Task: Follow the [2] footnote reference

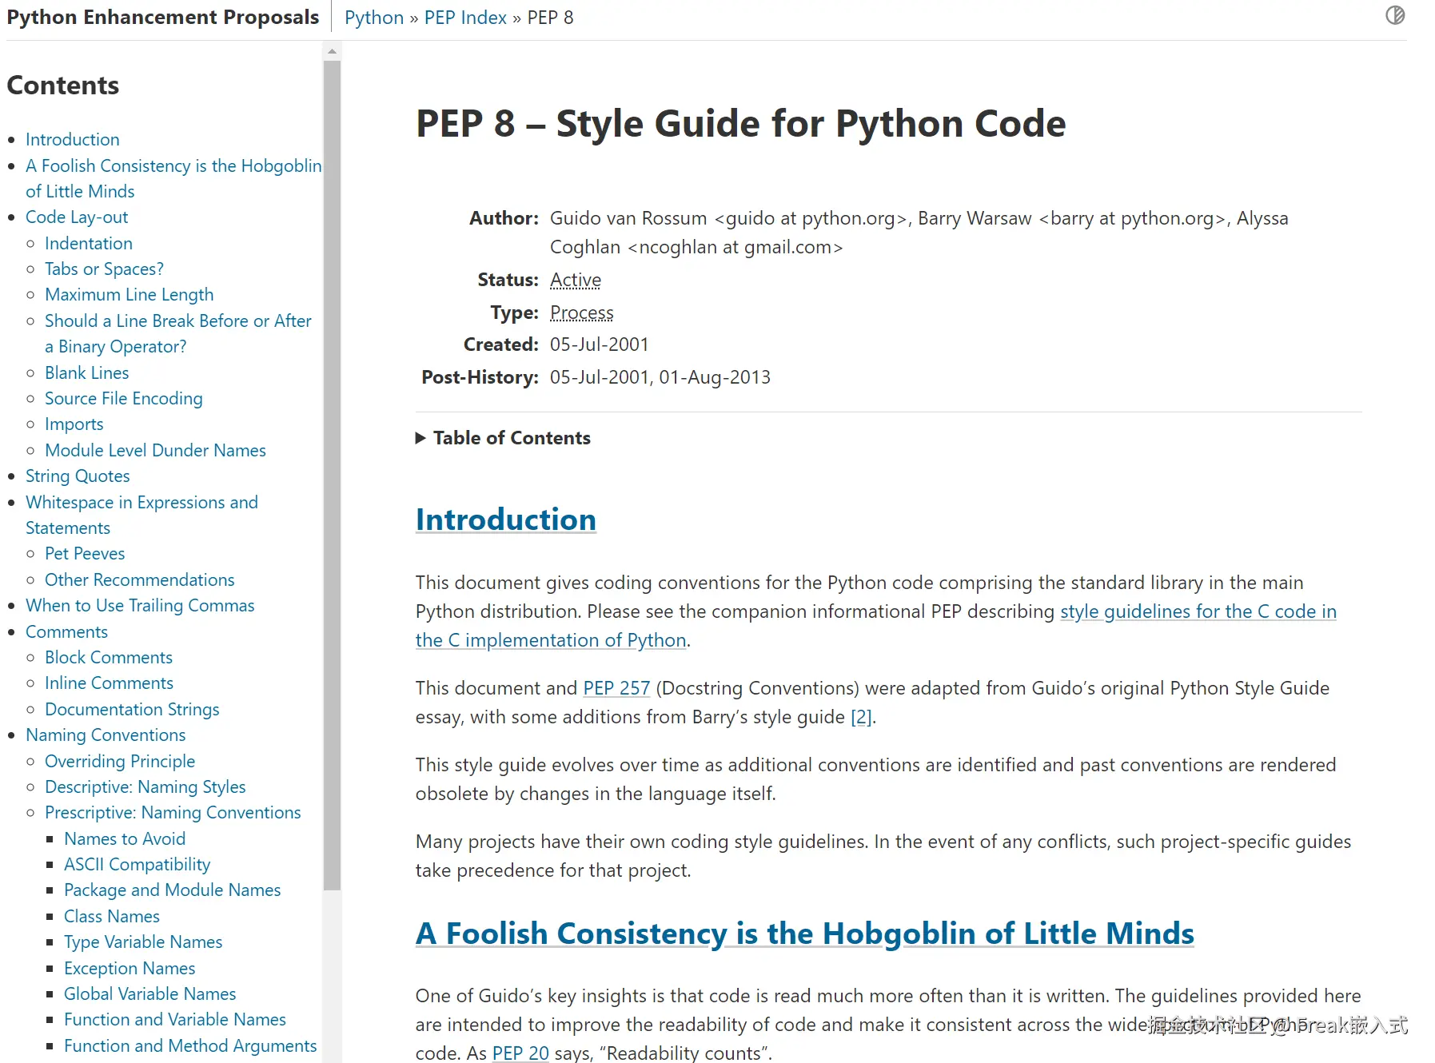Action: pyautogui.click(x=861, y=717)
